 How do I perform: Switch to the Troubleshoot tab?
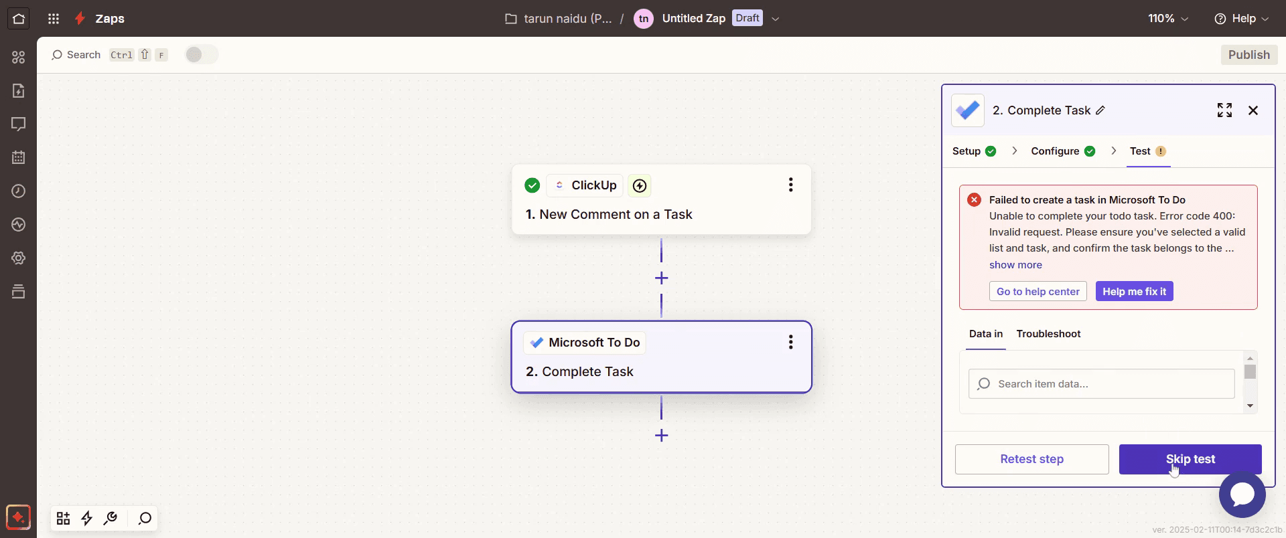point(1048,334)
